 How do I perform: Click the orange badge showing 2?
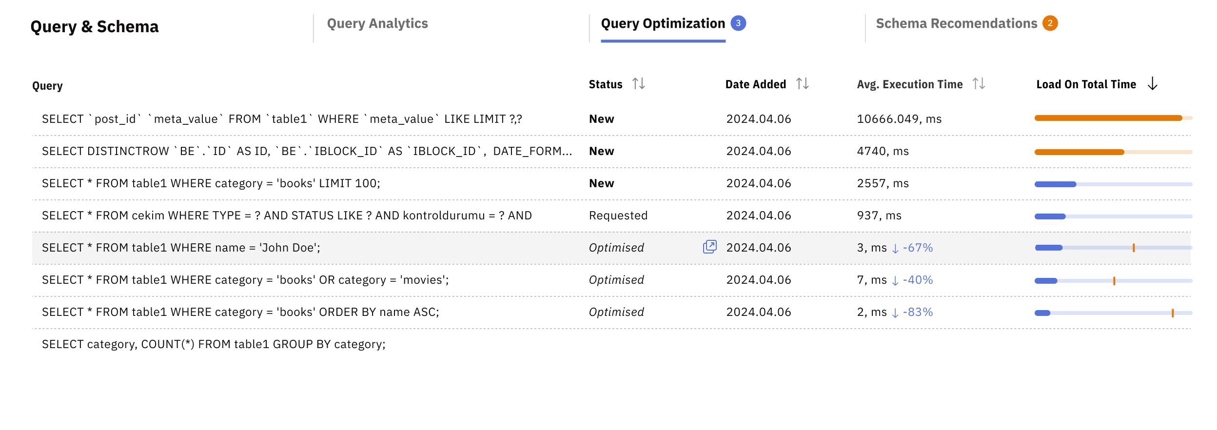point(1050,23)
